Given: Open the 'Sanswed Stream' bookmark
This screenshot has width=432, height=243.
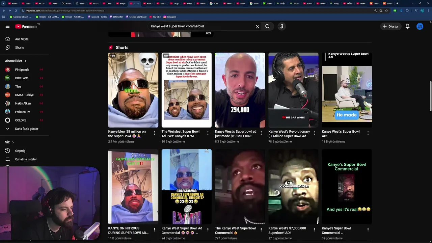Looking at the screenshot, I should (21, 17).
